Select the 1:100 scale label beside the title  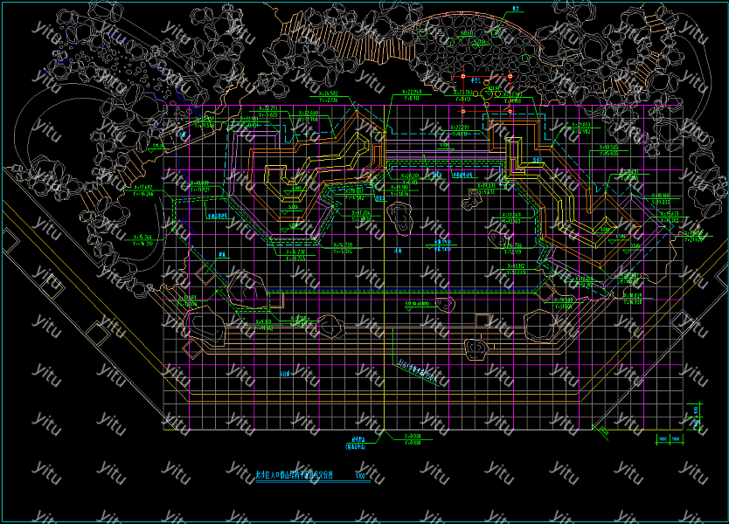362,476
